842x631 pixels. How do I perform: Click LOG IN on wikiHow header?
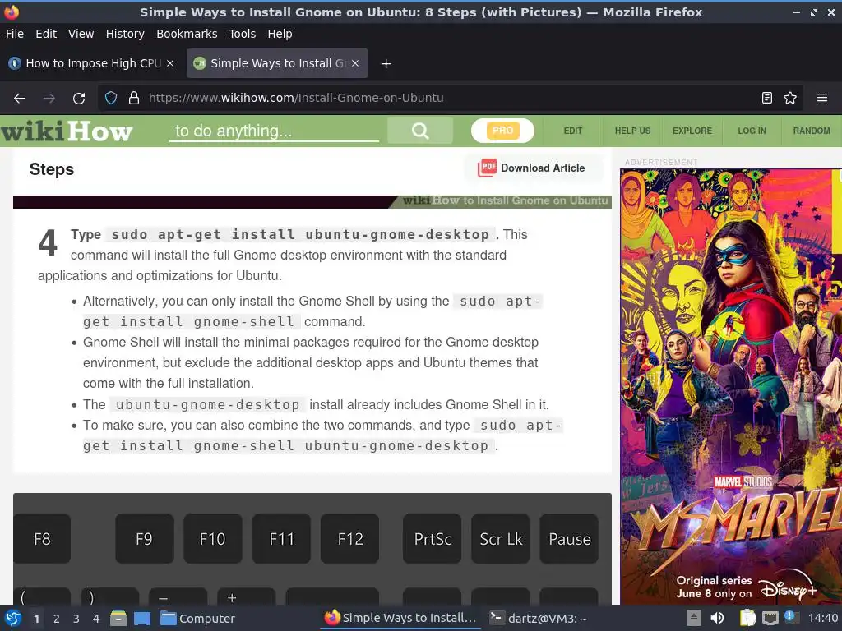pos(752,131)
